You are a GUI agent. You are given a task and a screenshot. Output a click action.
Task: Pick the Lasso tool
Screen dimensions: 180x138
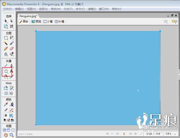click(12, 38)
